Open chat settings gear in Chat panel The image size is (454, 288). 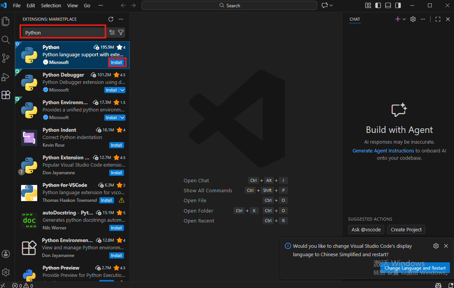point(413,19)
